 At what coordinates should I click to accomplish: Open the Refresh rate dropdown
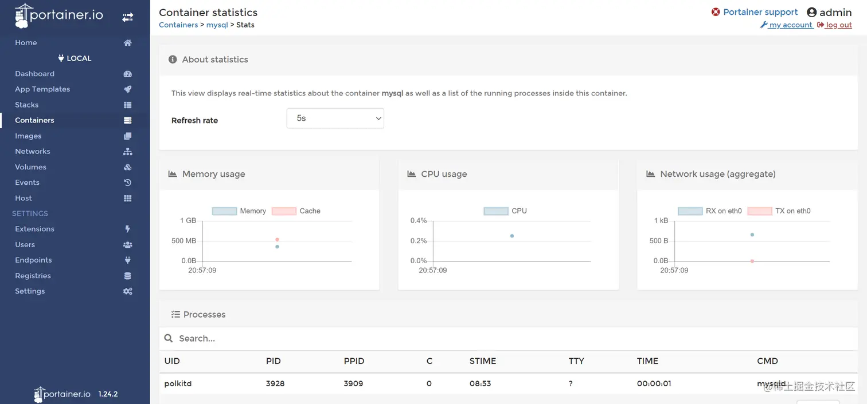point(335,118)
